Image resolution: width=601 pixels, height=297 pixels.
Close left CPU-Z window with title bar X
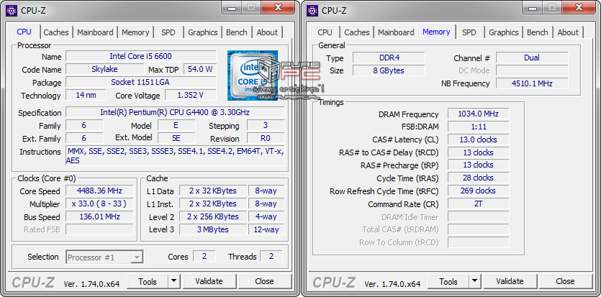(x=279, y=7)
